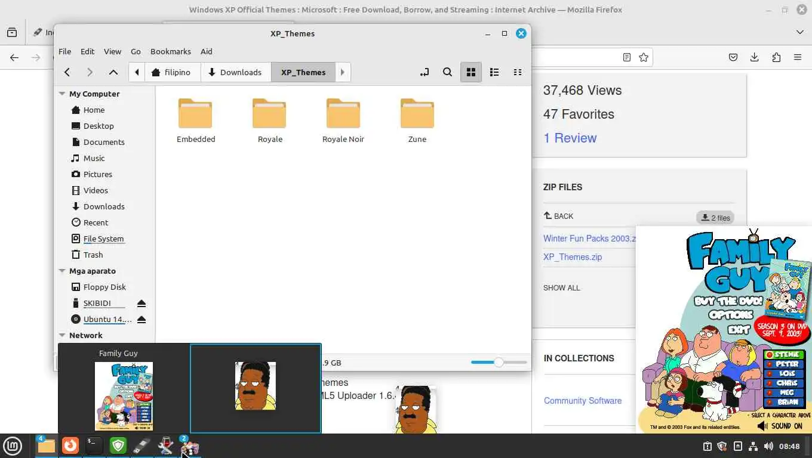The height and width of the screenshot is (458, 812).
Task: Go back in file manager history
Action: tap(67, 72)
